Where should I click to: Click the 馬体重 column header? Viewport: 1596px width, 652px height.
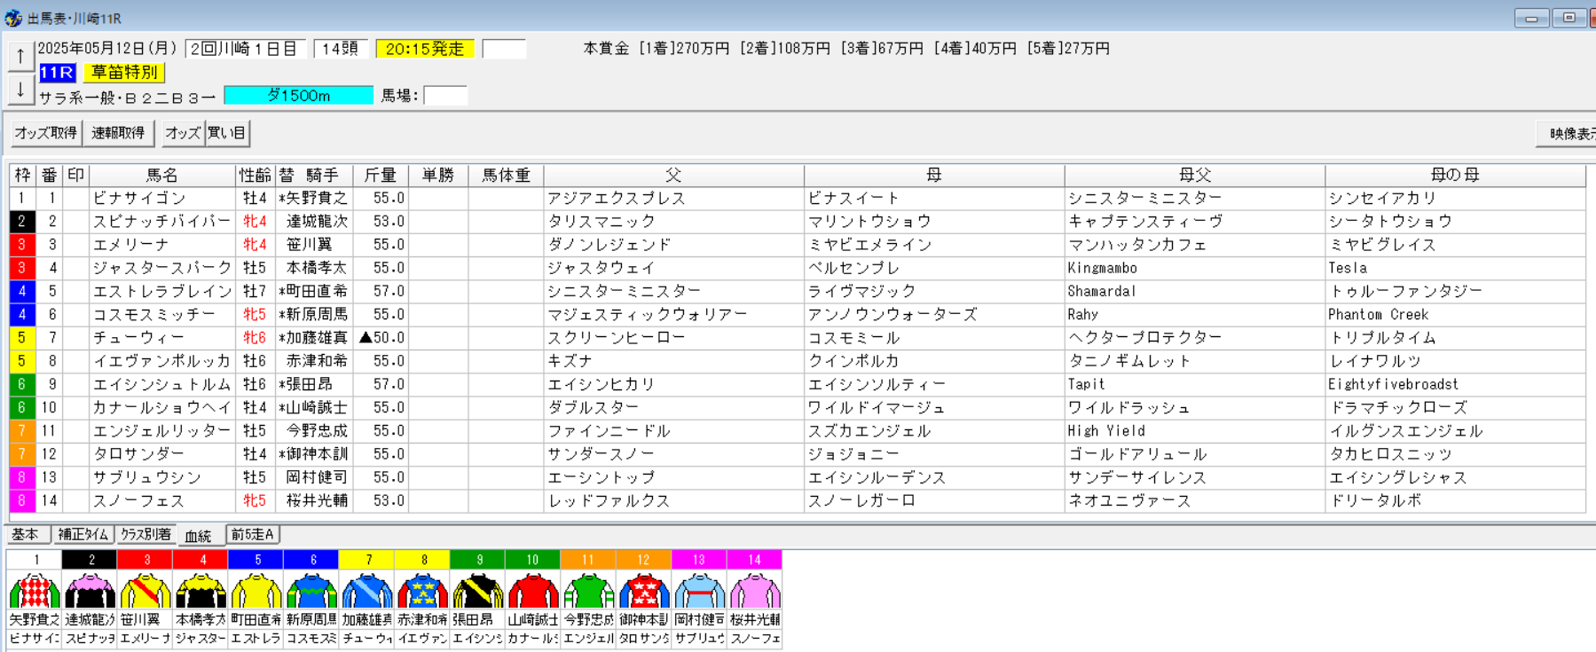tap(506, 176)
